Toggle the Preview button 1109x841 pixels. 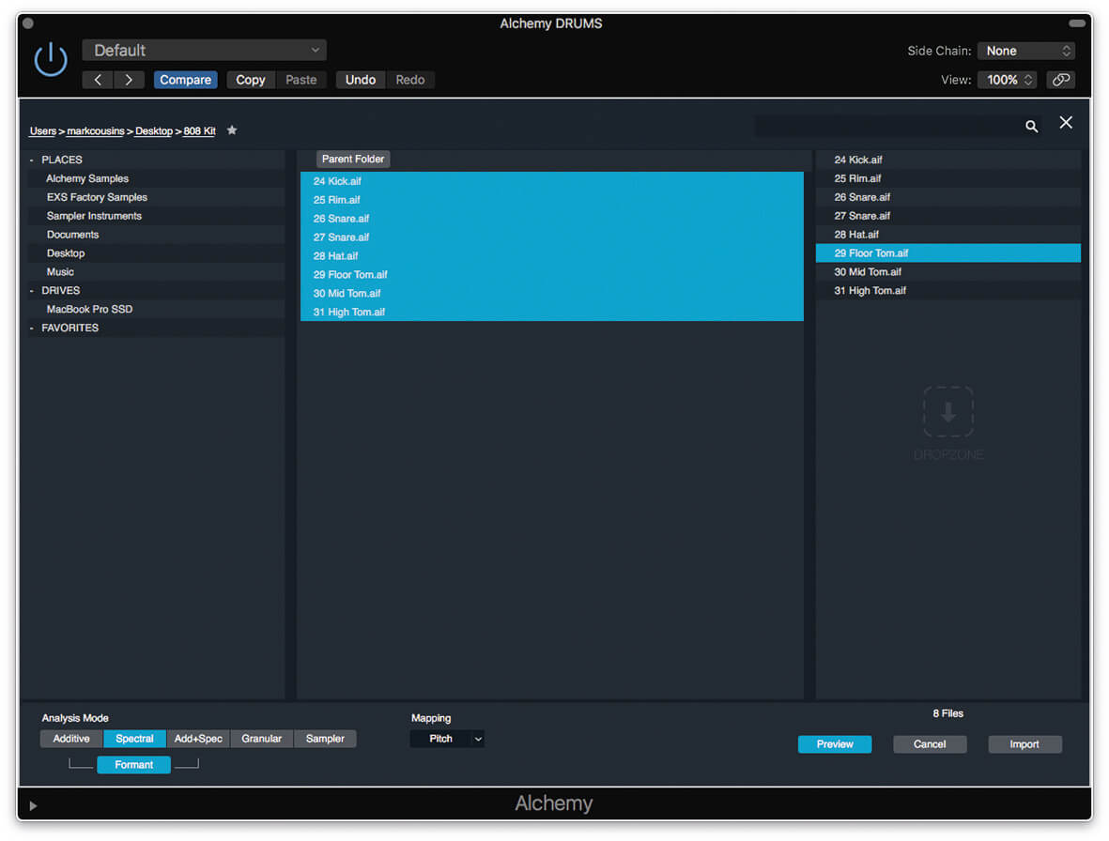point(834,744)
